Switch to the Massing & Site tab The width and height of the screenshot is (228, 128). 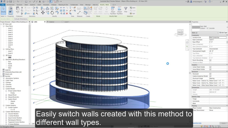(63, 5)
